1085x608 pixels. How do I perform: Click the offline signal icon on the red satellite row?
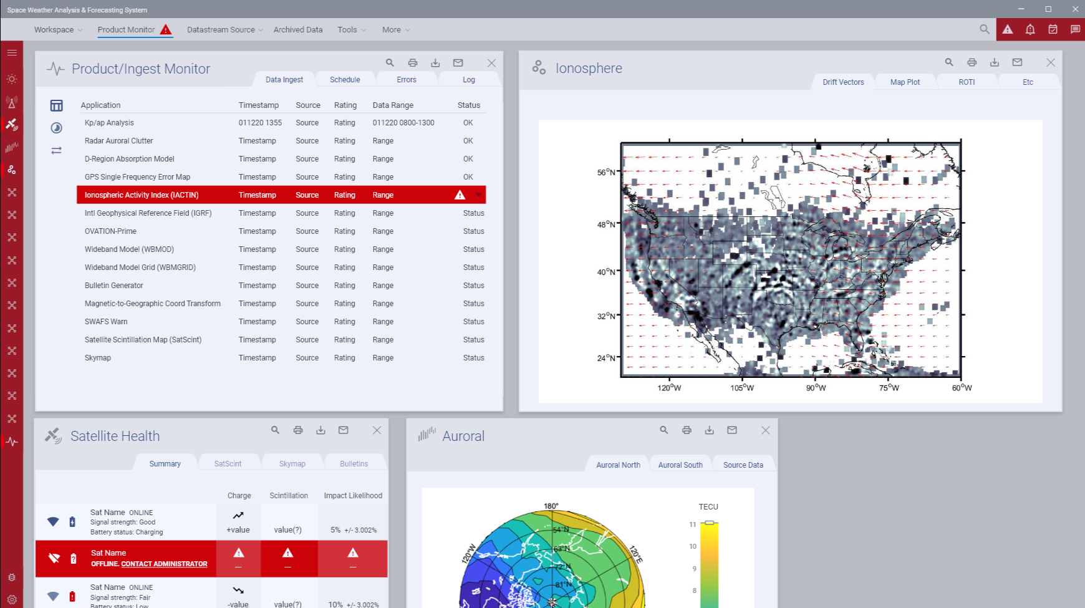tap(54, 558)
